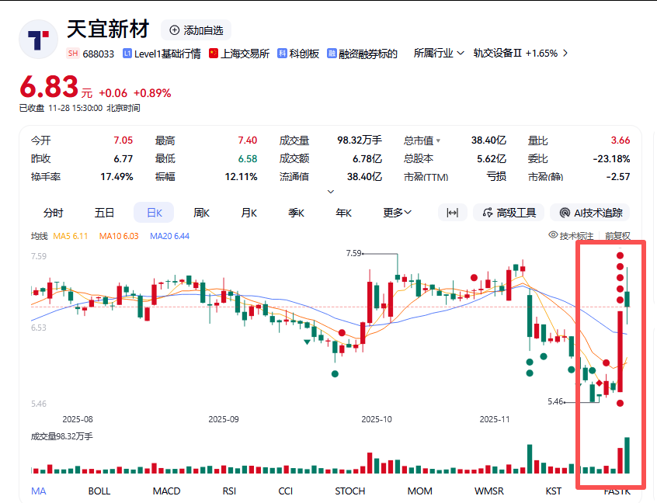Viewport: 657px width, 503px height.
Task: Click the plus icon in 添加自选
Action: point(174,30)
